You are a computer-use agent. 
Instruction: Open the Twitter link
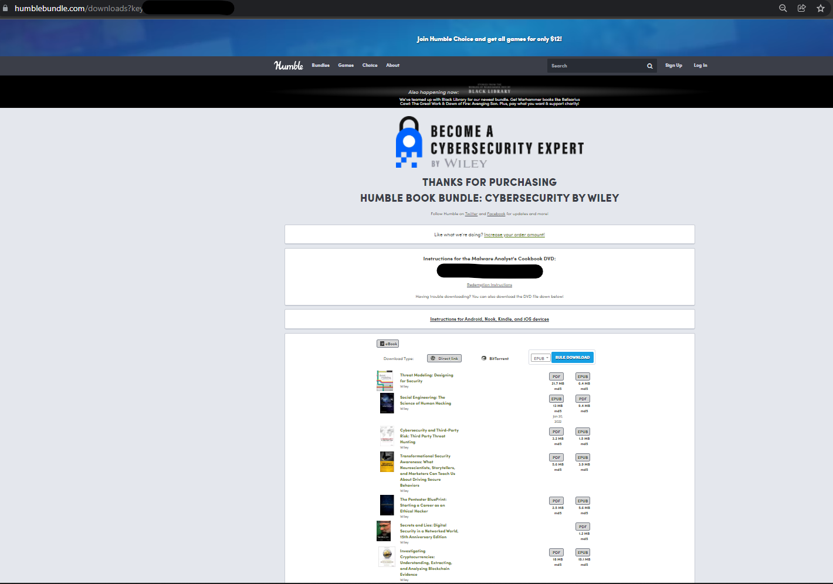[x=471, y=214]
